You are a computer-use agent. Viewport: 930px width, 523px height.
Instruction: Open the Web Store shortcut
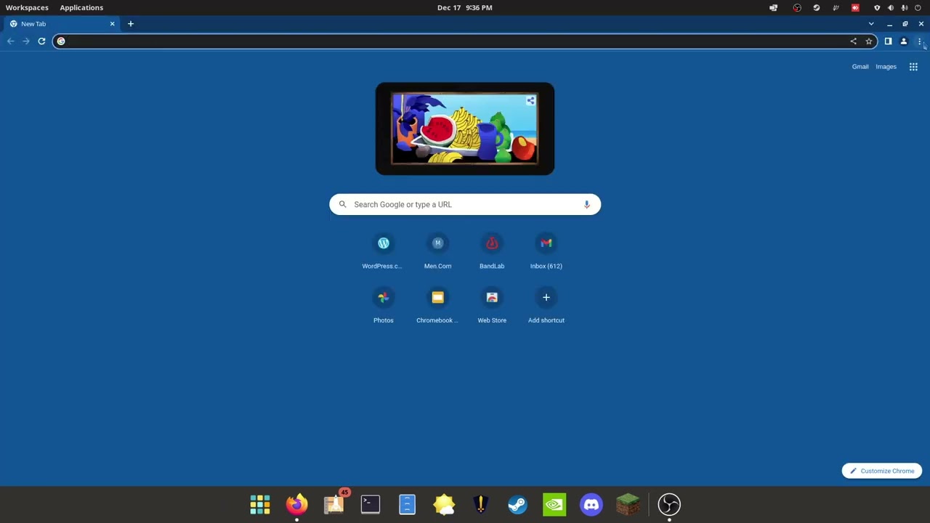tap(492, 306)
